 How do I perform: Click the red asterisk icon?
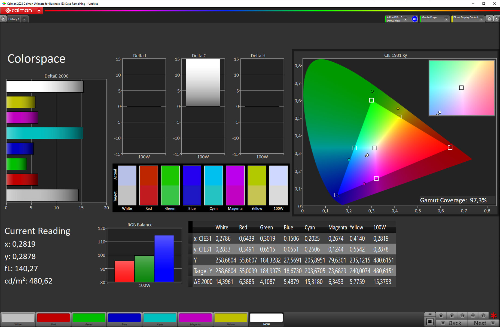(x=493, y=316)
